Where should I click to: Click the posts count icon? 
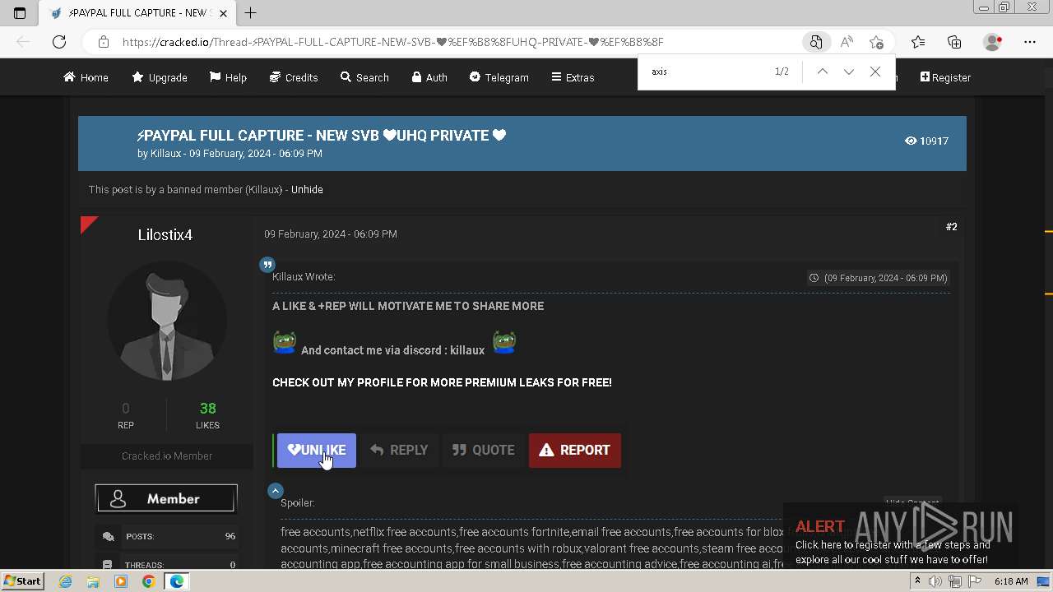(108, 536)
